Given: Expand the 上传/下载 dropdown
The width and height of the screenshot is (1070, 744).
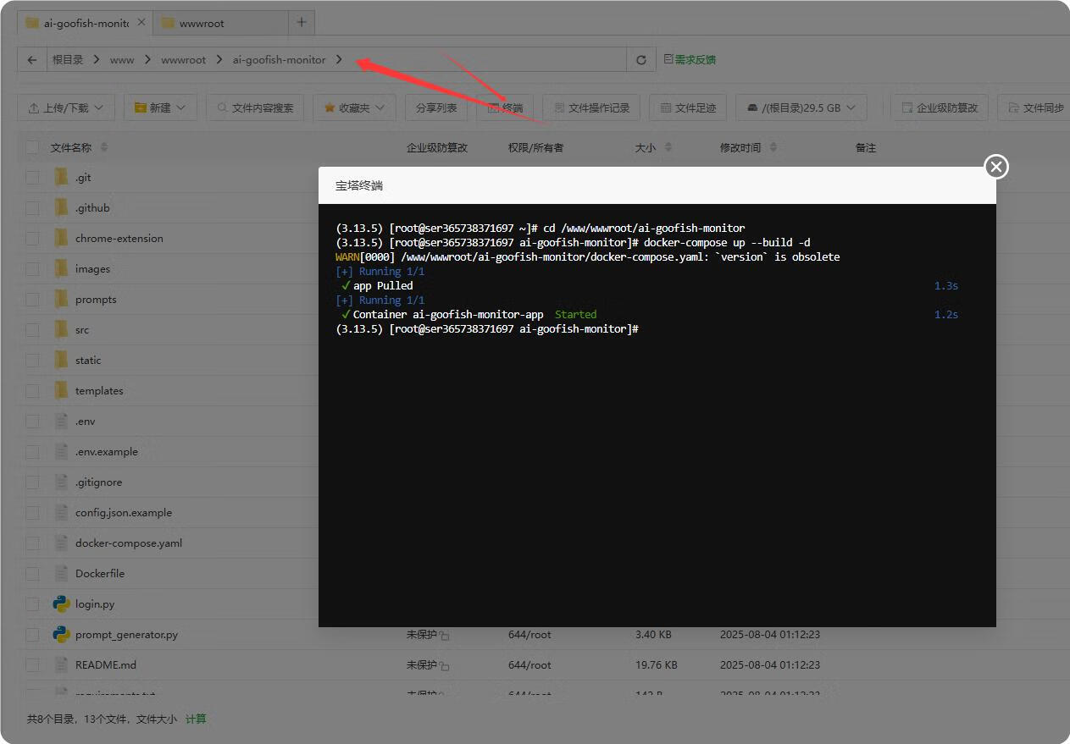Looking at the screenshot, I should coord(66,107).
